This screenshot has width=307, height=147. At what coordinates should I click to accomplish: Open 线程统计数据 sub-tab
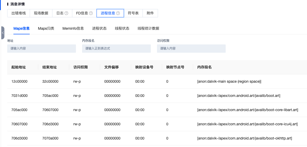[148, 28]
